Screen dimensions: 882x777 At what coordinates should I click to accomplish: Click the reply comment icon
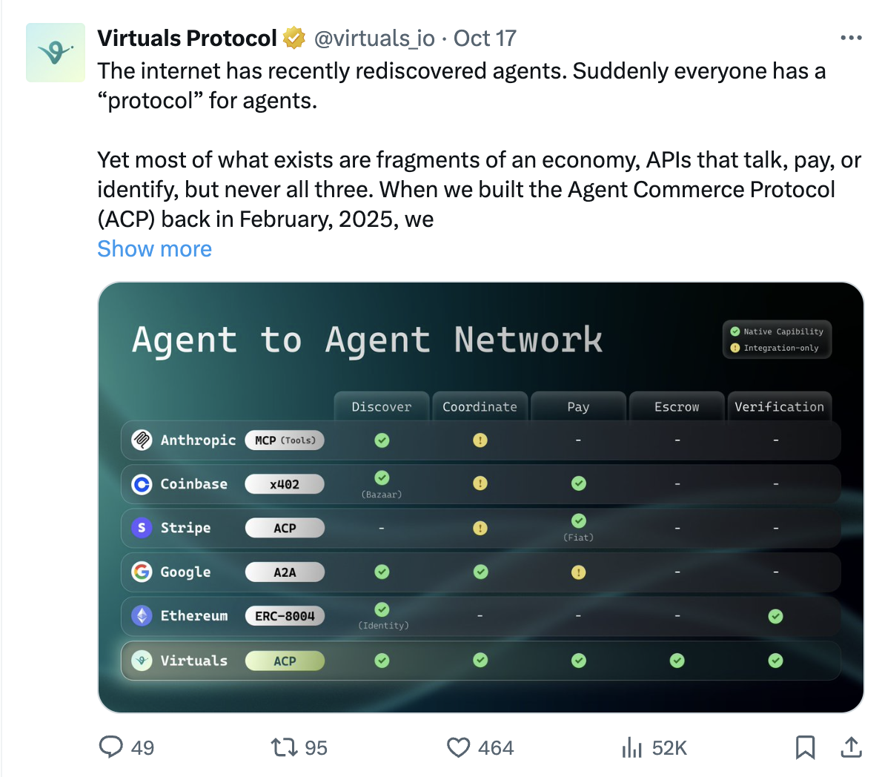tap(111, 747)
